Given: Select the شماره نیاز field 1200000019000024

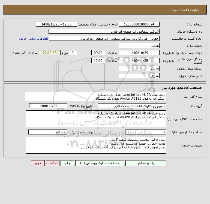Looking at the screenshot, I should (x=139, y=24).
